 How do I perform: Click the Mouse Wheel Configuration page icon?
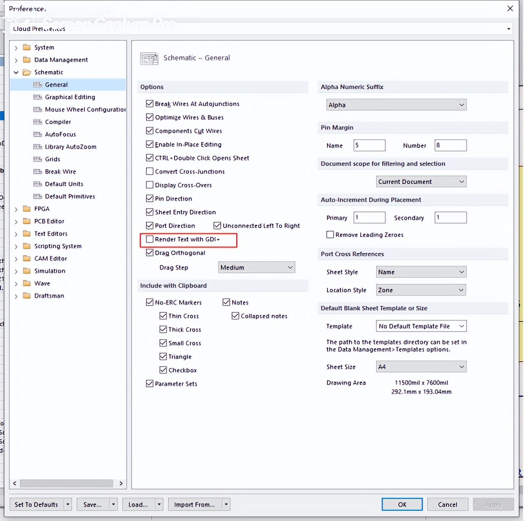[37, 109]
